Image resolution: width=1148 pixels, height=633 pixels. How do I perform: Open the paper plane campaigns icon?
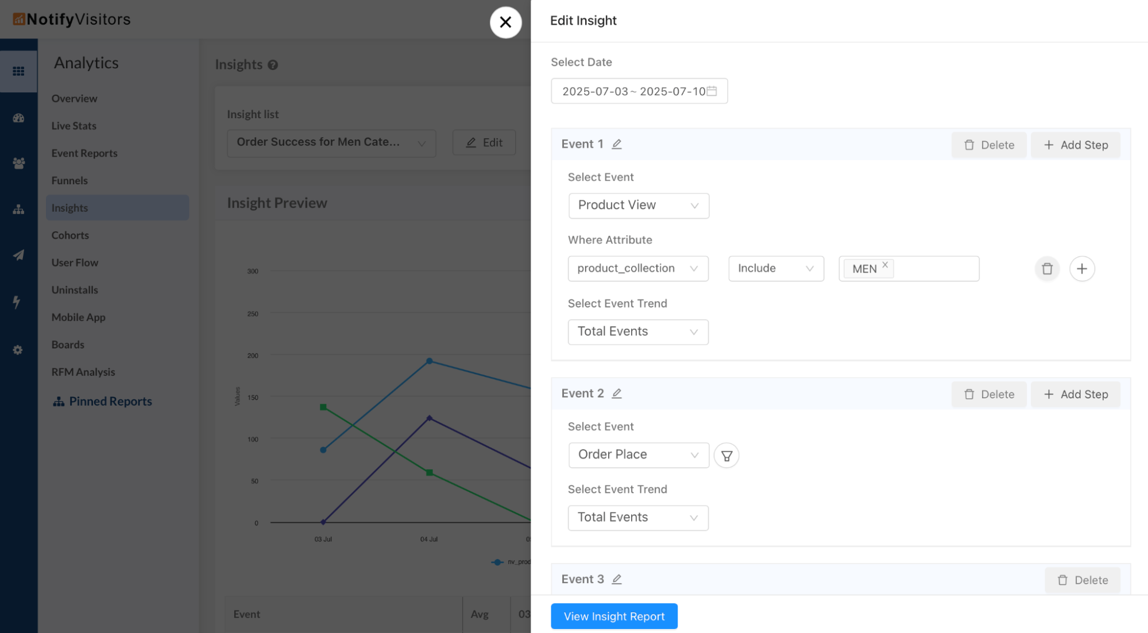click(x=18, y=255)
